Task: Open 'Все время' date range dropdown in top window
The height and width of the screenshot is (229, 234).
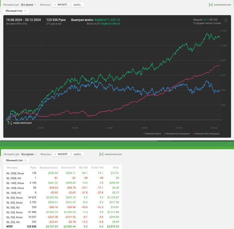Action: pyautogui.click(x=28, y=5)
